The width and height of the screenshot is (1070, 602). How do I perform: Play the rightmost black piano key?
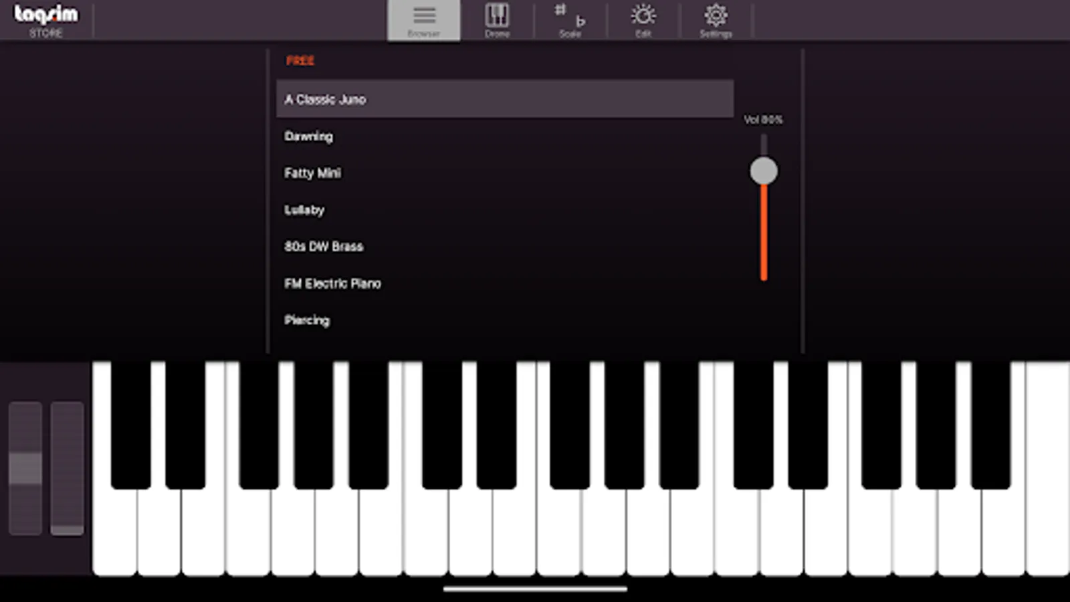pyautogui.click(x=990, y=425)
